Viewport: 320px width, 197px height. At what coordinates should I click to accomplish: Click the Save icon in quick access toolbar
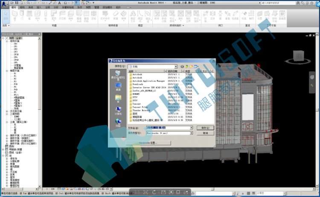[17, 3]
